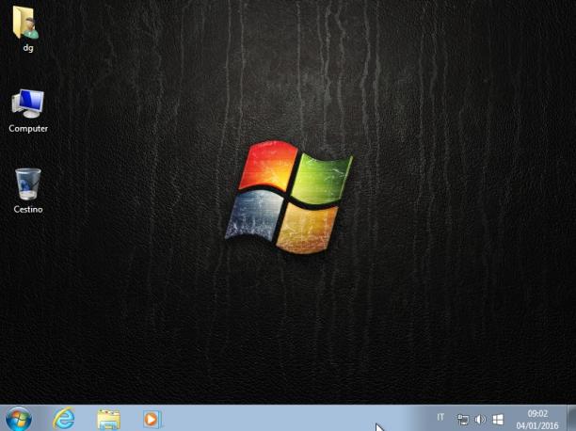Click the 'Computer' icon label text
This screenshot has height=431, width=576.
coord(28,128)
